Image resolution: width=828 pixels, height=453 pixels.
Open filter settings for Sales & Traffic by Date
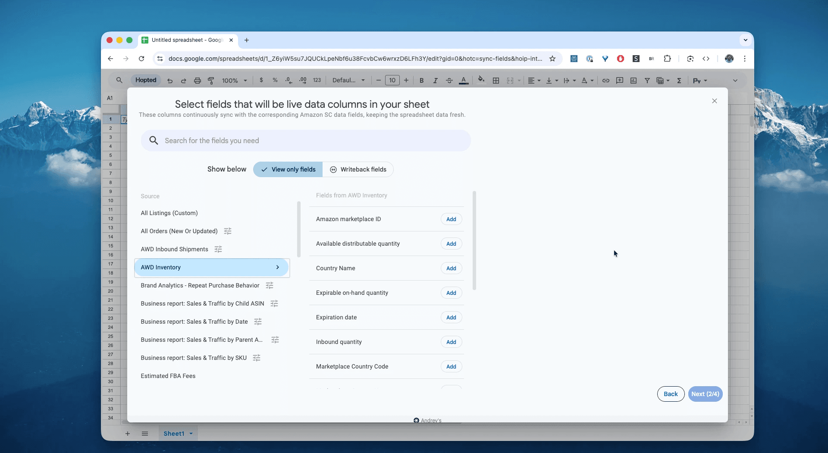coord(258,322)
